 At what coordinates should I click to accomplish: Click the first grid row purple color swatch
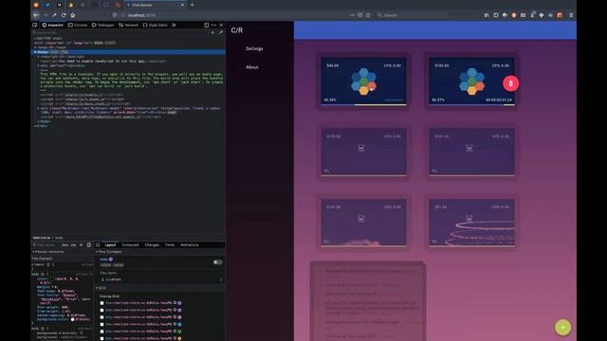click(179, 303)
